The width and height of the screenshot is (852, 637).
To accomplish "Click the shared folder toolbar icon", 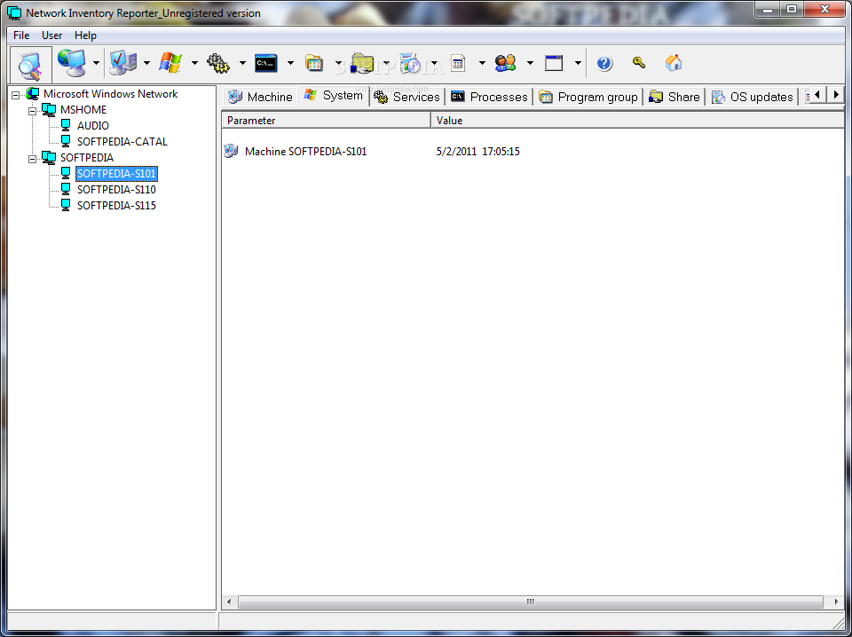I will [x=362, y=63].
